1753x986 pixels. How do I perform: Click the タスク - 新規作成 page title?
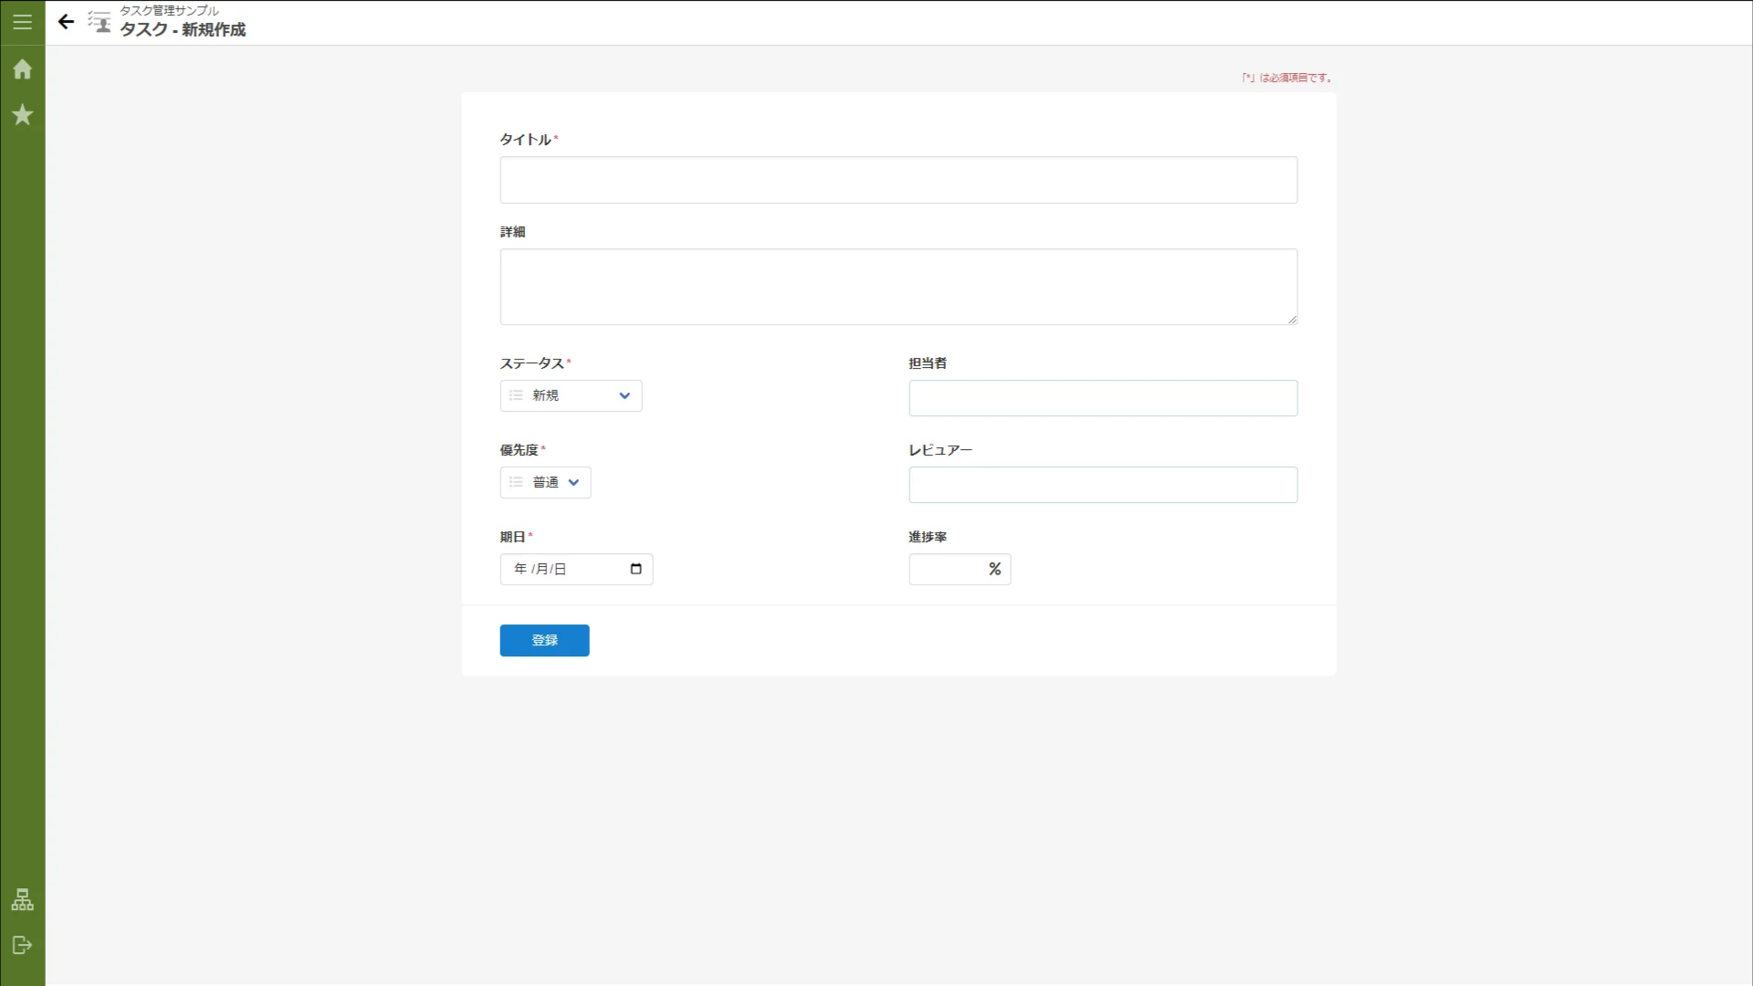(x=183, y=30)
